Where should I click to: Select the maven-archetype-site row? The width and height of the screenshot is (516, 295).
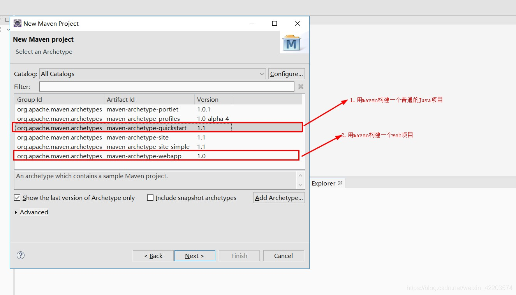[158, 138]
